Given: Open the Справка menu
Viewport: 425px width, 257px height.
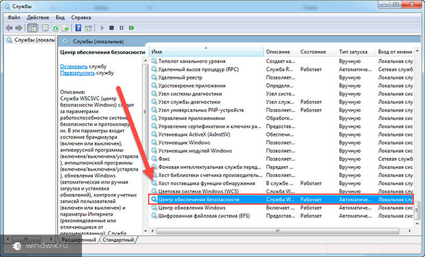Looking at the screenshot, I should [81, 18].
